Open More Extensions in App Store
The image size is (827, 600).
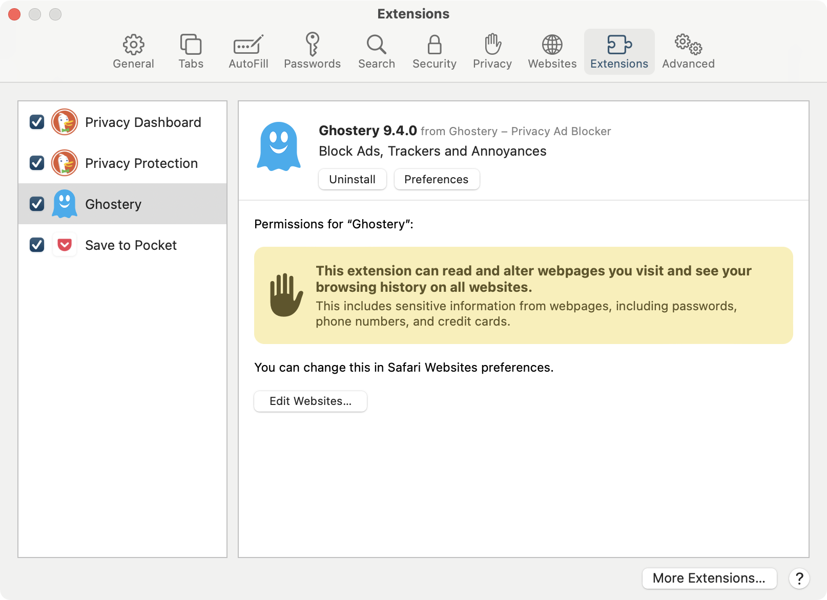coord(709,578)
